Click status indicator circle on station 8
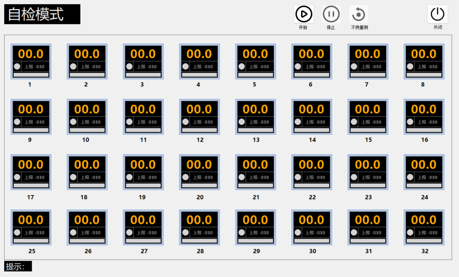The width and height of the screenshot is (459, 277). [x=410, y=67]
